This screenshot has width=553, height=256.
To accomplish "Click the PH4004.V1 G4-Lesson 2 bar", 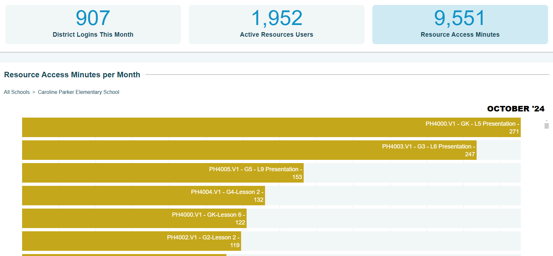I will (144, 196).
